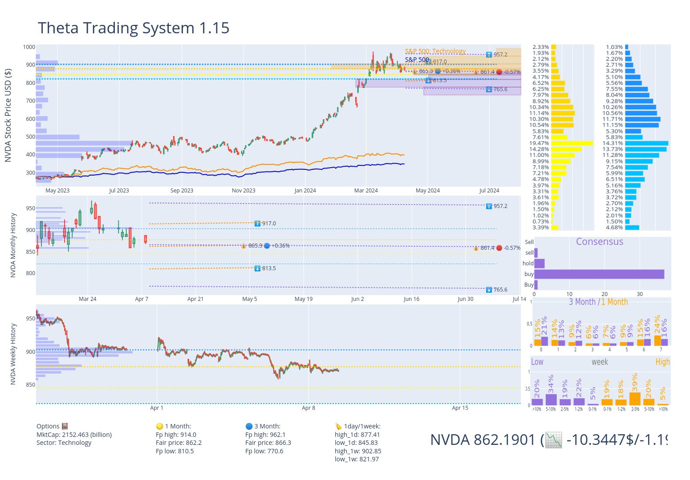
Task: Click the MktCap: 2152.463 (billion) text
Action: 74,435
